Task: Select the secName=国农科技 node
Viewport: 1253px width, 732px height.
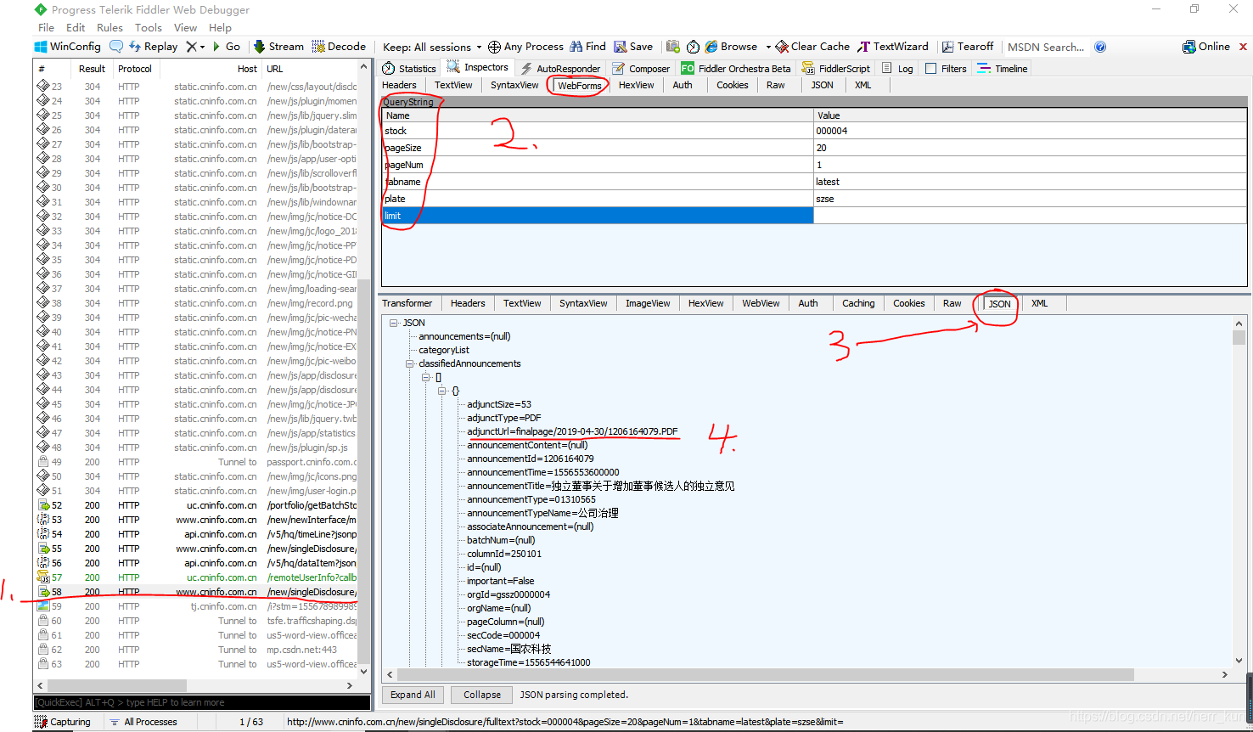Action: [509, 649]
